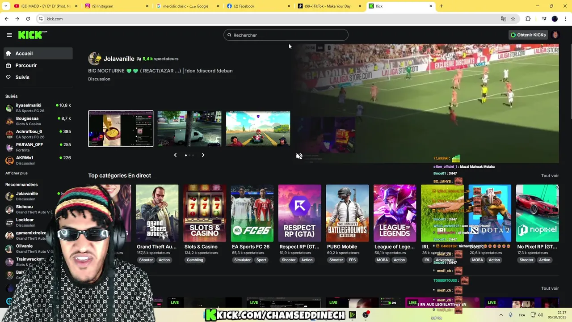Open EA Sports FC 26 category card
The width and height of the screenshot is (572, 322).
point(252,213)
